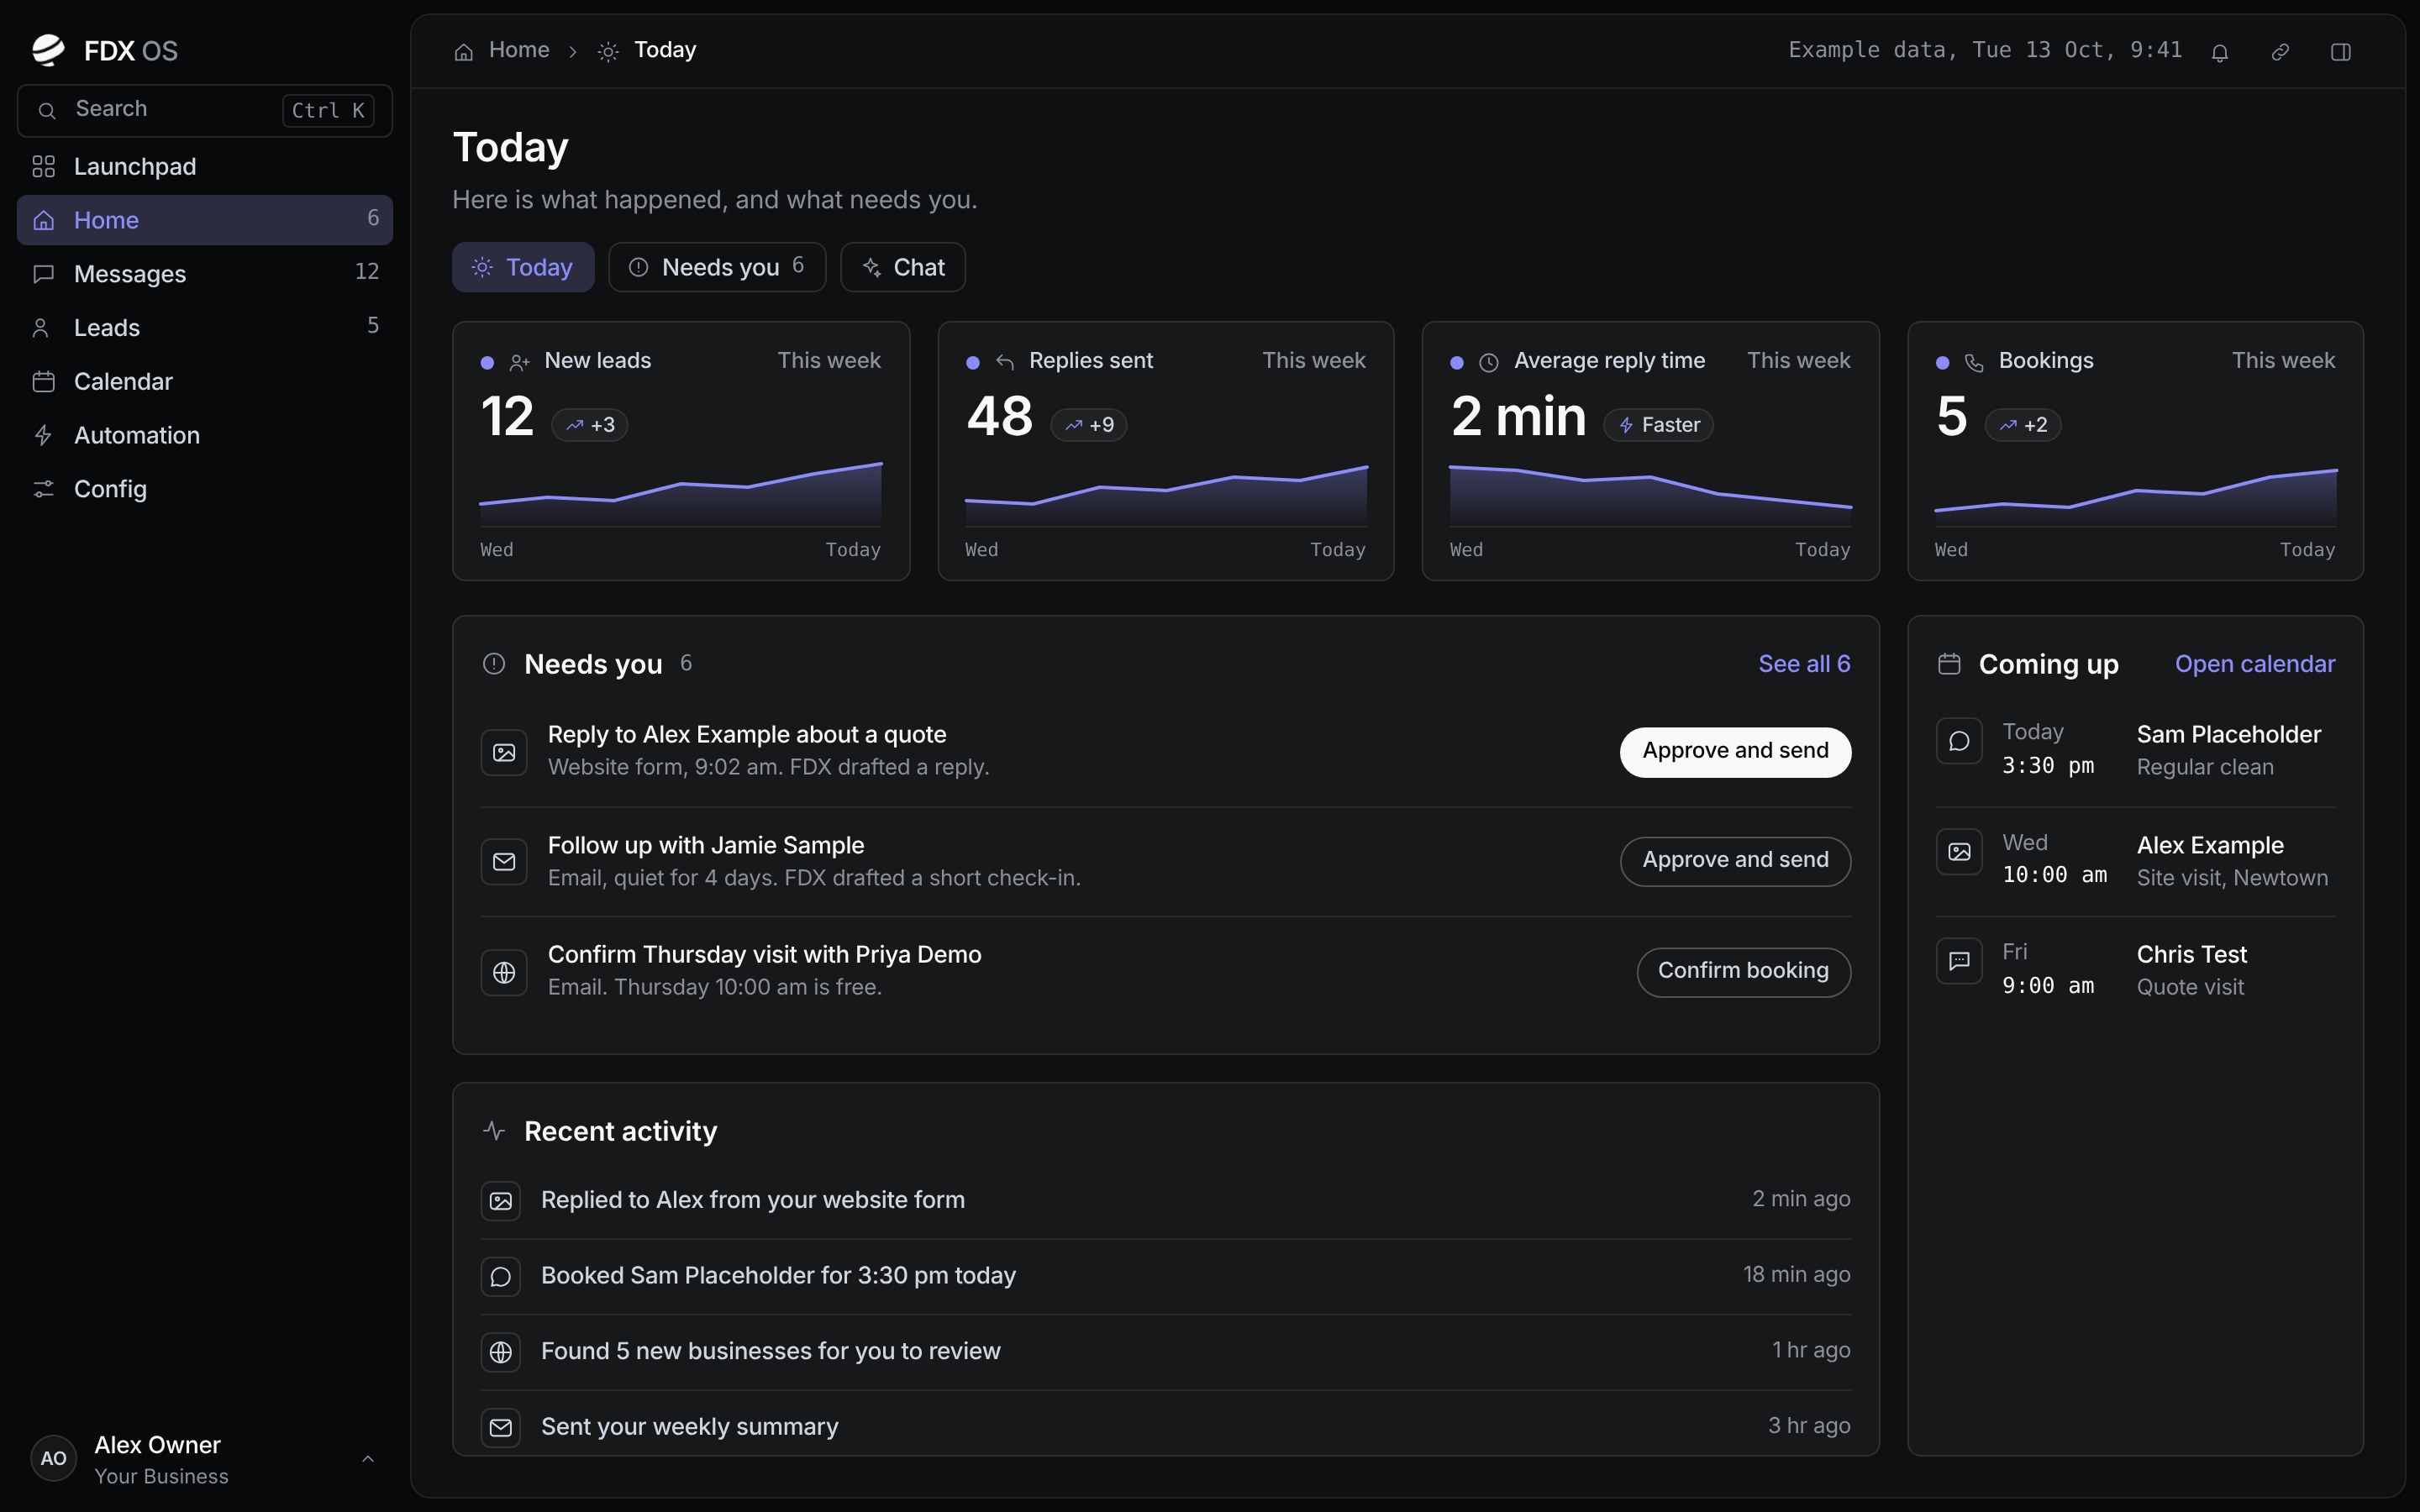This screenshot has height=1512, width=2420.
Task: Click the home icon in breadcrumb
Action: coord(464,51)
